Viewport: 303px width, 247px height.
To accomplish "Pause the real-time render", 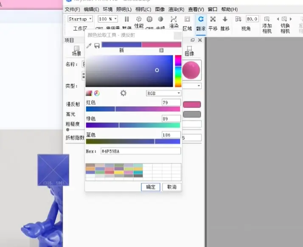I will (126, 19).
